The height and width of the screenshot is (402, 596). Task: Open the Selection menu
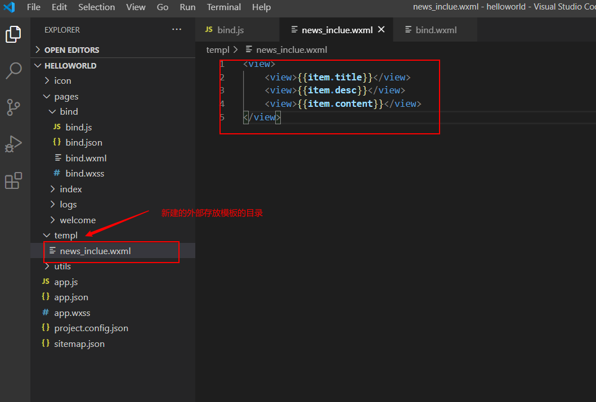click(97, 7)
